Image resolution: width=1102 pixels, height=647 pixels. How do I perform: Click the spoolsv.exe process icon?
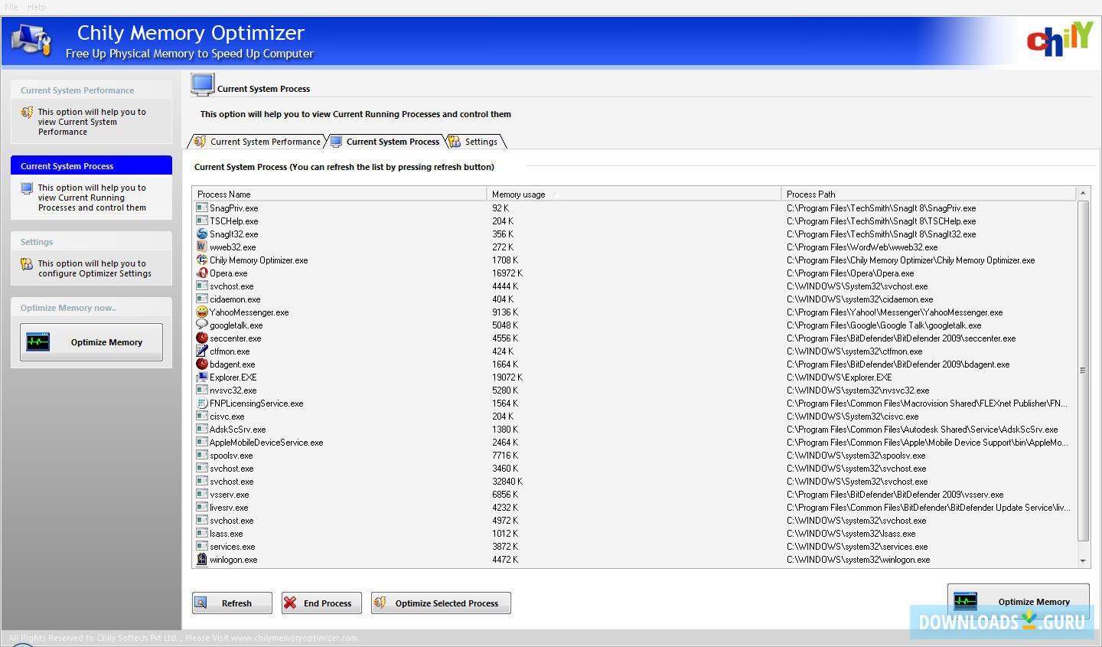[x=202, y=455]
